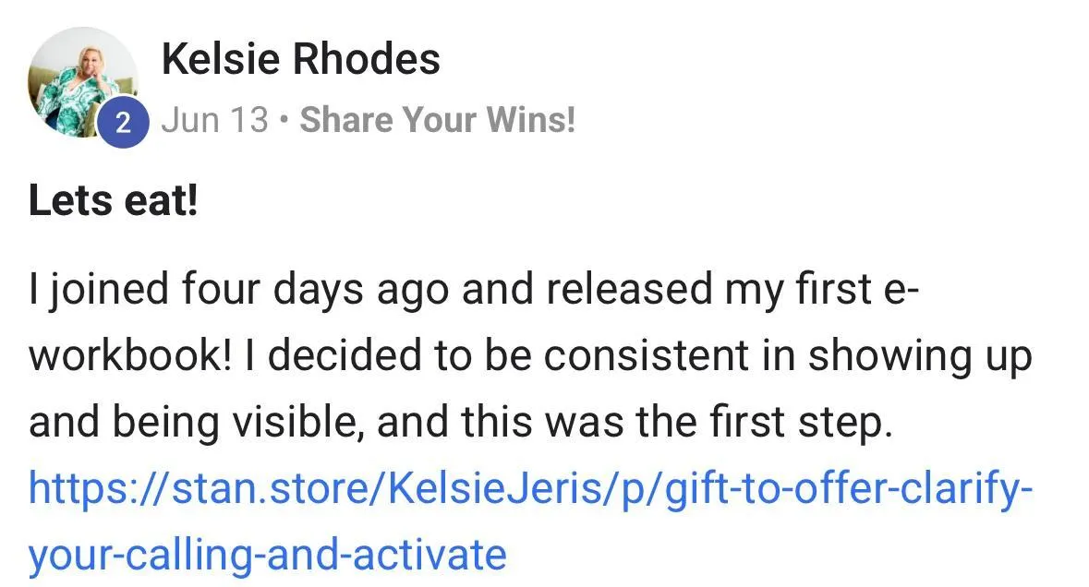Select the Jun 13 post date
The height and width of the screenshot is (587, 1089).
point(214,119)
